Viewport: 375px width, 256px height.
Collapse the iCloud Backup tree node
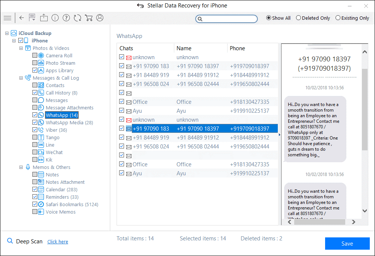point(7,33)
